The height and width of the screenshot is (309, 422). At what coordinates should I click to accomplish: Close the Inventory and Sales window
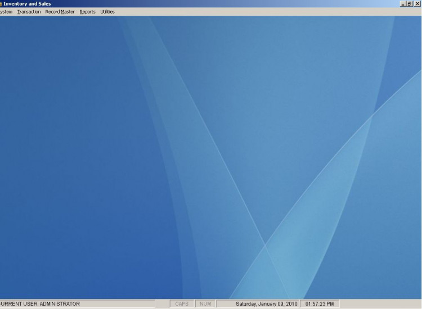pos(417,4)
